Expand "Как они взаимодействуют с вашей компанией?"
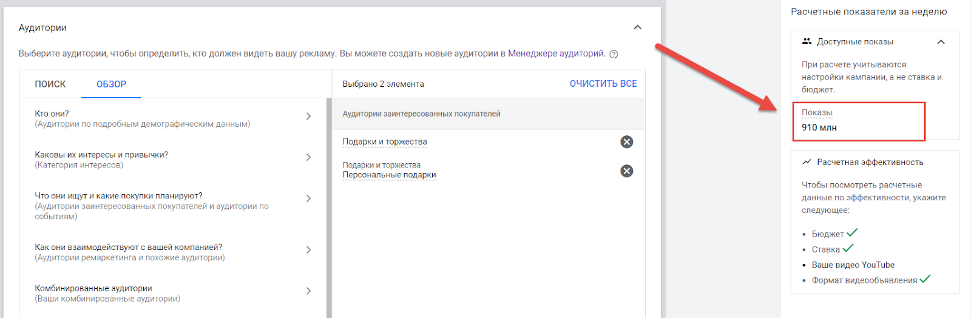 pos(308,250)
